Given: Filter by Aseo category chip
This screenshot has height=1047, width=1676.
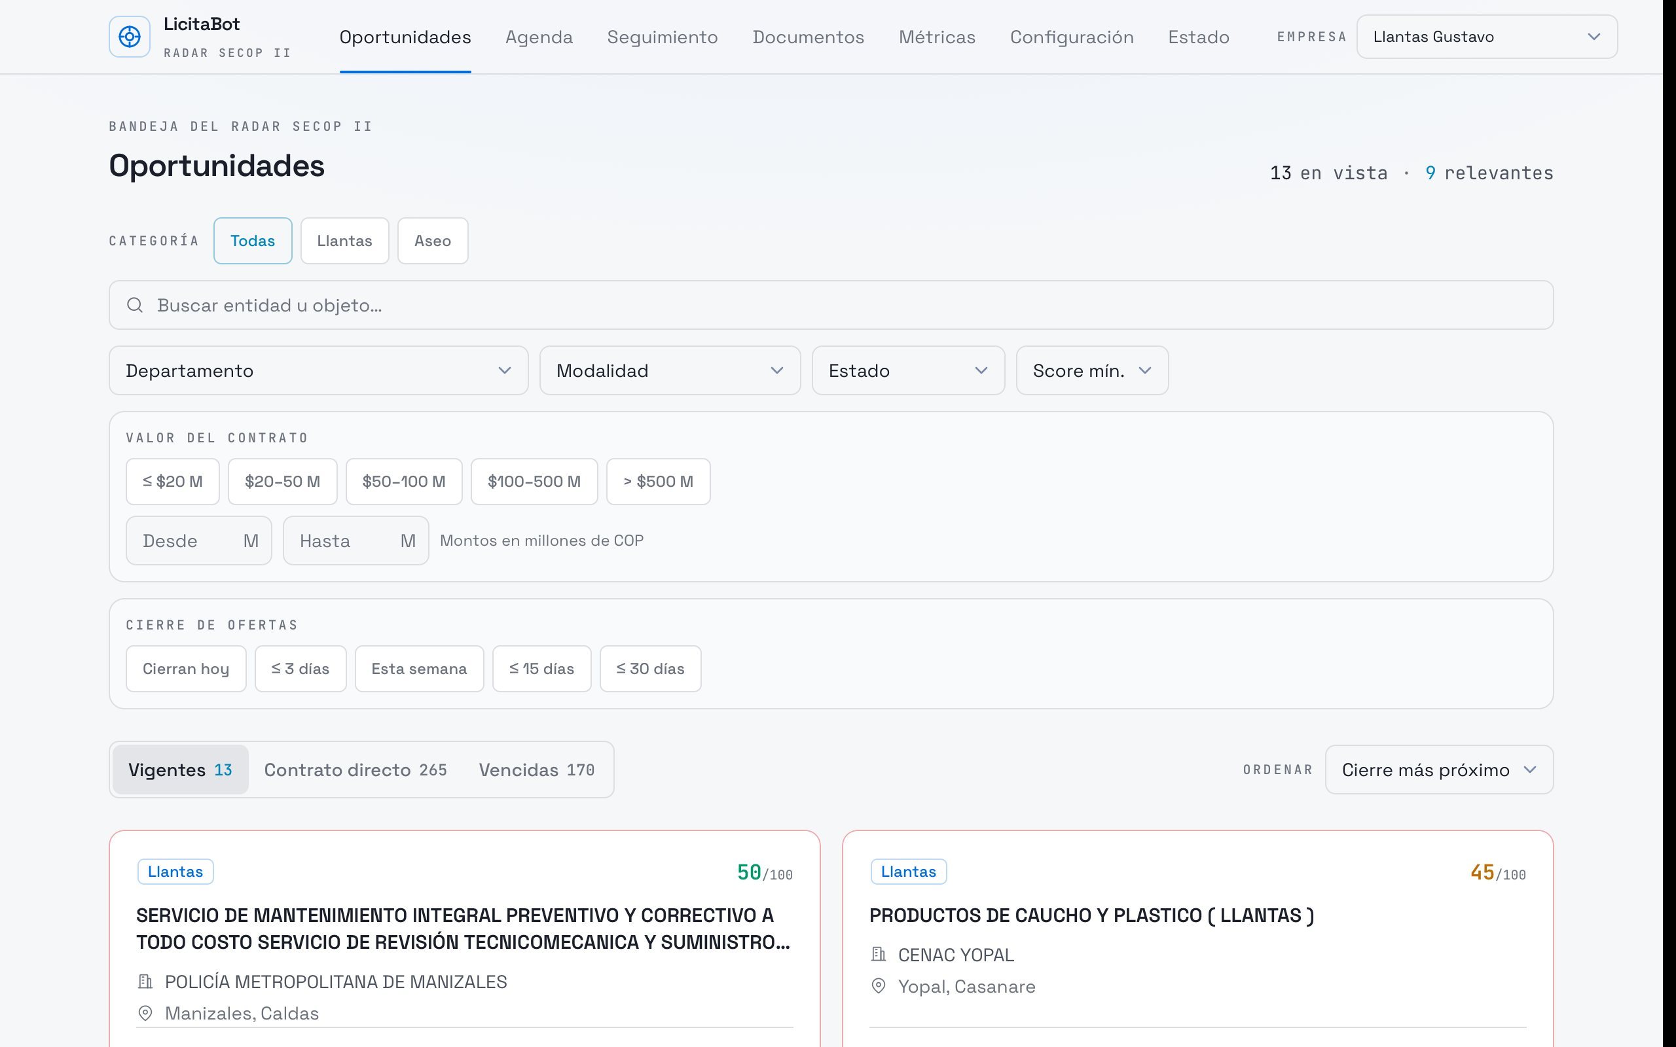Looking at the screenshot, I should 433,241.
